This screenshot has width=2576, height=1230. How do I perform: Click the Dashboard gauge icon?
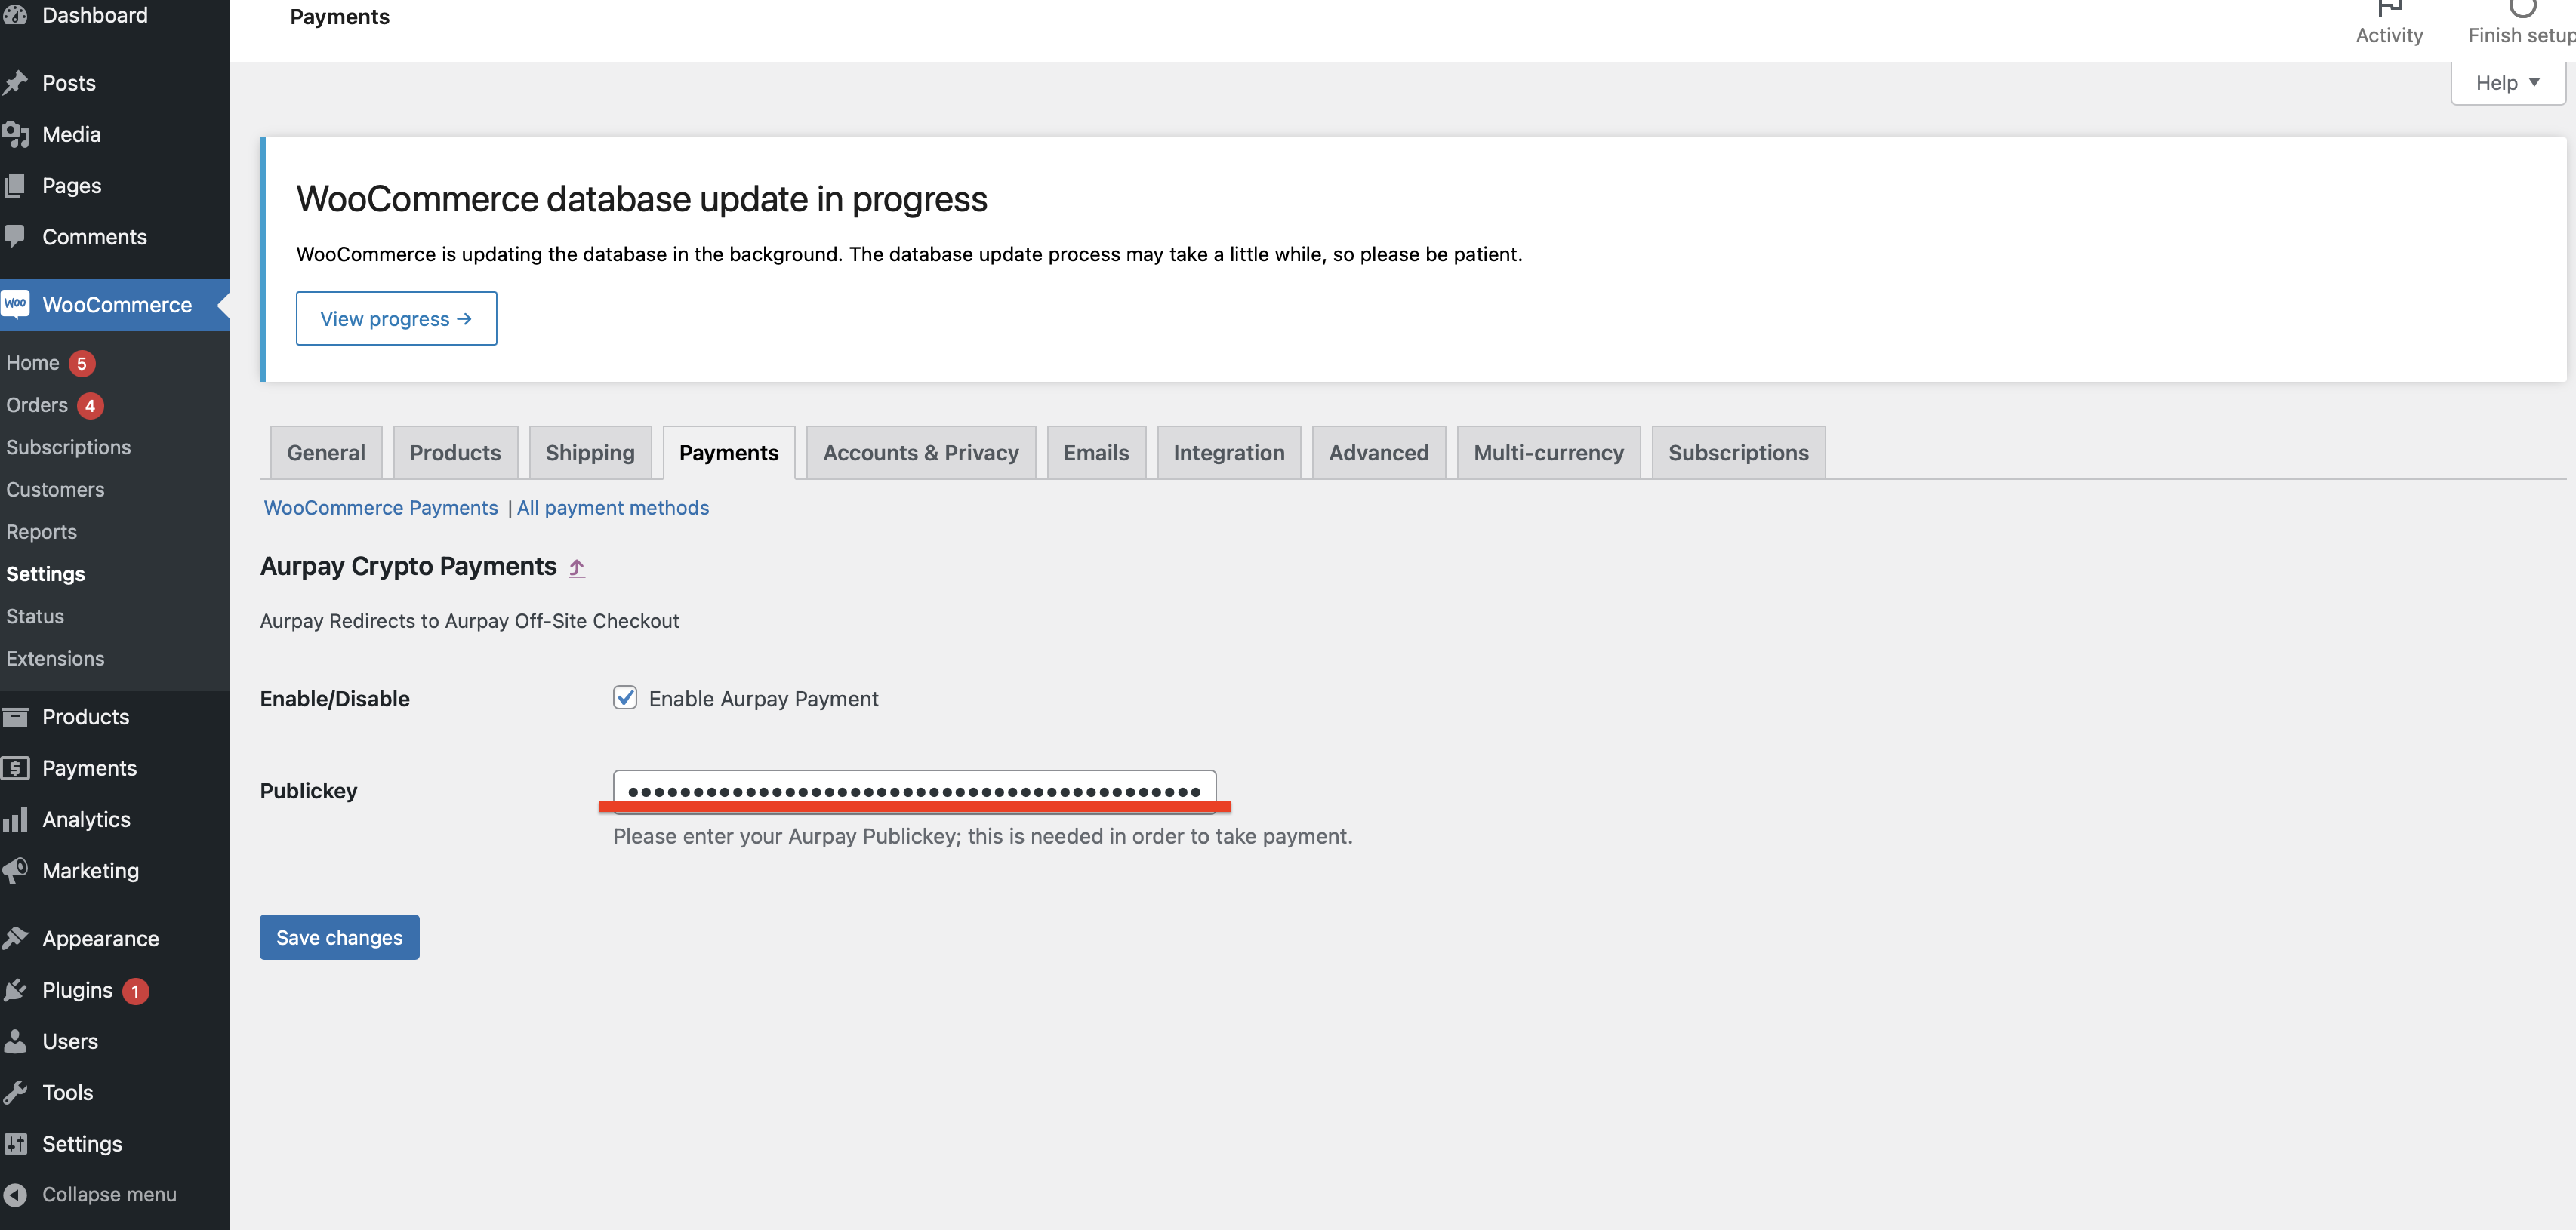(15, 15)
